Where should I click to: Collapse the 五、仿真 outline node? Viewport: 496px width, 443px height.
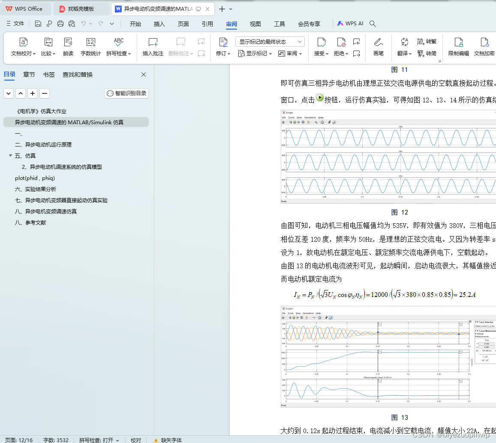[x=10, y=156]
